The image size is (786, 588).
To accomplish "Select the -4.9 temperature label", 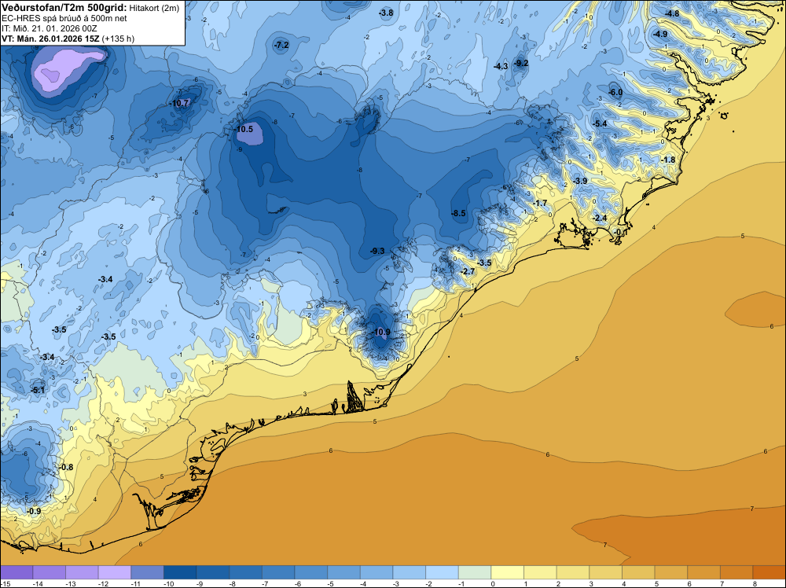I will [659, 34].
